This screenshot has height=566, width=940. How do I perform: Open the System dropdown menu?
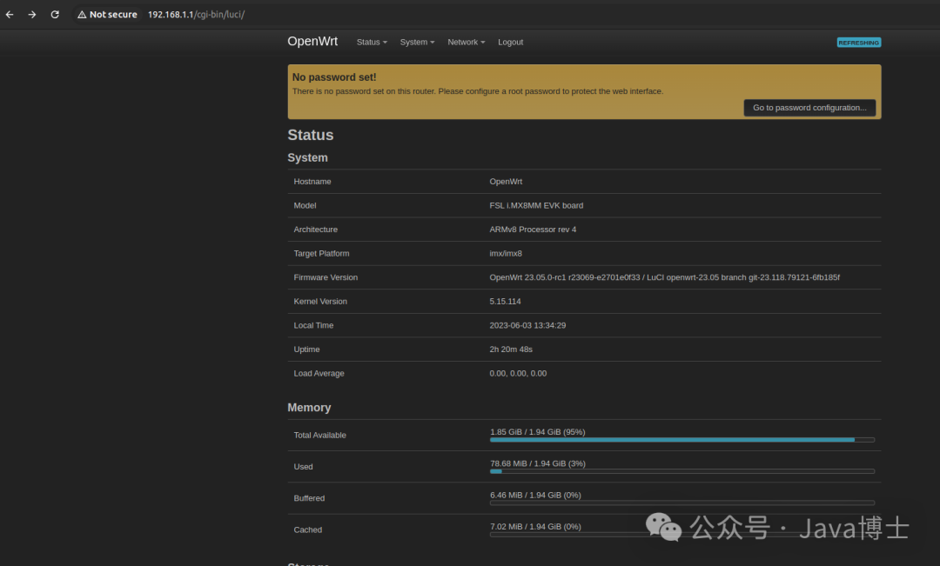pos(416,42)
